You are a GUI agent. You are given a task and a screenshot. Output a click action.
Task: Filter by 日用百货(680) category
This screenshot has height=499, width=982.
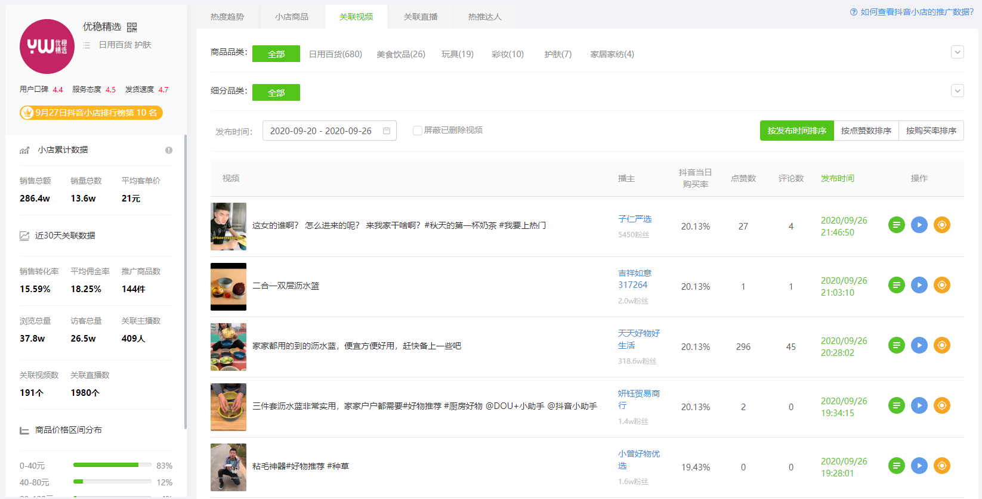click(x=335, y=54)
